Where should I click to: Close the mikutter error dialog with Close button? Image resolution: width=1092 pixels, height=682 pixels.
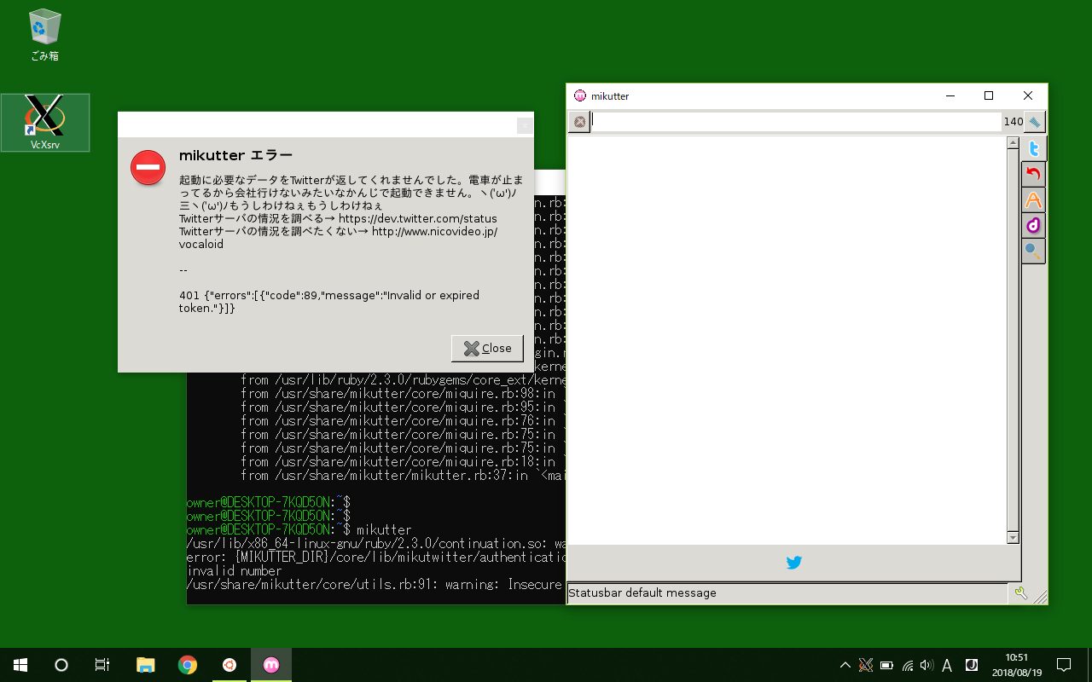487,348
